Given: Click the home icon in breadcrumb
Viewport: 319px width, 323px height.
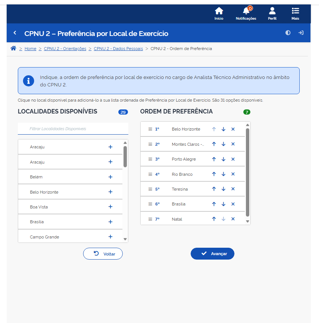Looking at the screenshot, I should click(13, 49).
